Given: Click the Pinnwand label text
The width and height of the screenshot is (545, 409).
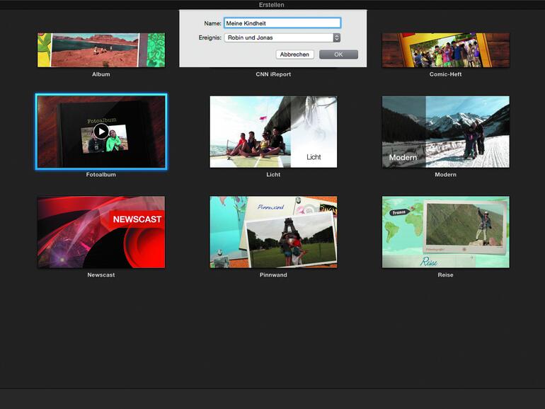Looking at the screenshot, I should [273, 275].
